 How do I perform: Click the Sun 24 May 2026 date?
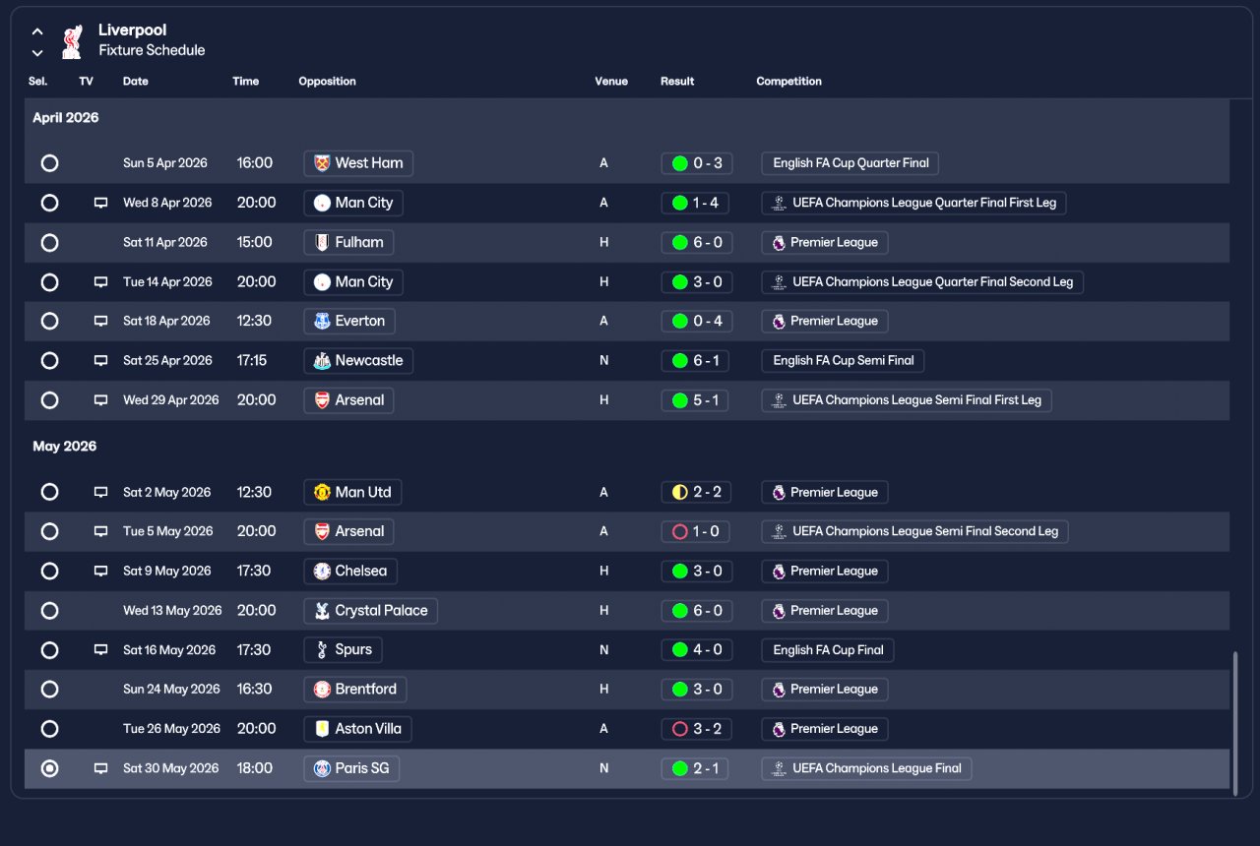click(x=171, y=690)
